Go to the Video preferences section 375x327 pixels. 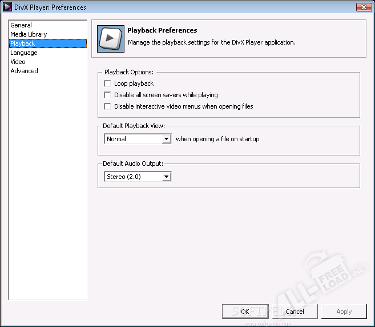click(18, 62)
